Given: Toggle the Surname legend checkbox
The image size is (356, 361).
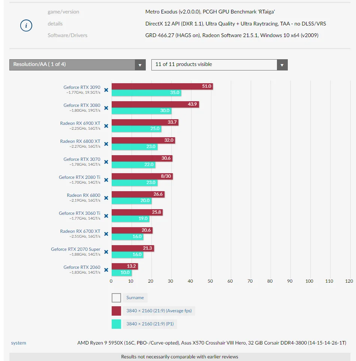Looking at the screenshot, I should 116,298.
